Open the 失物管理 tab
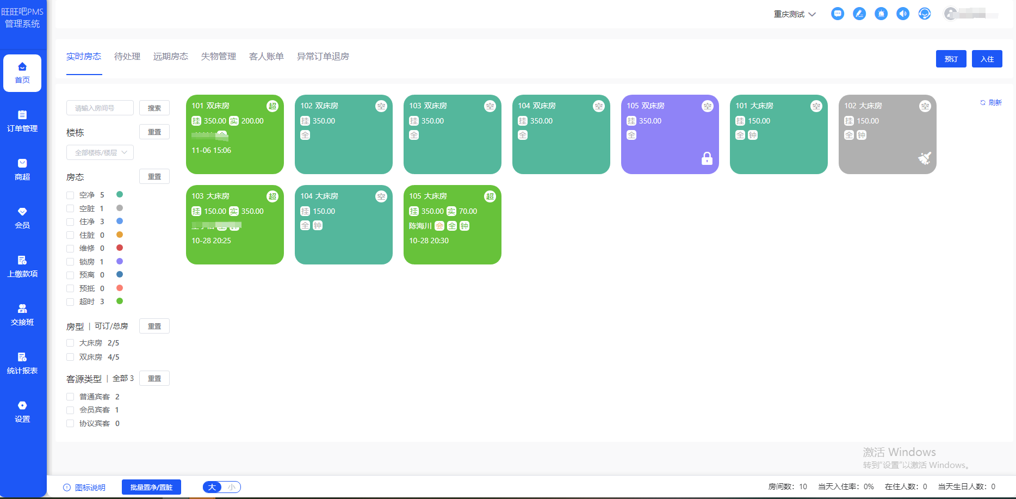1016x499 pixels. [x=218, y=56]
